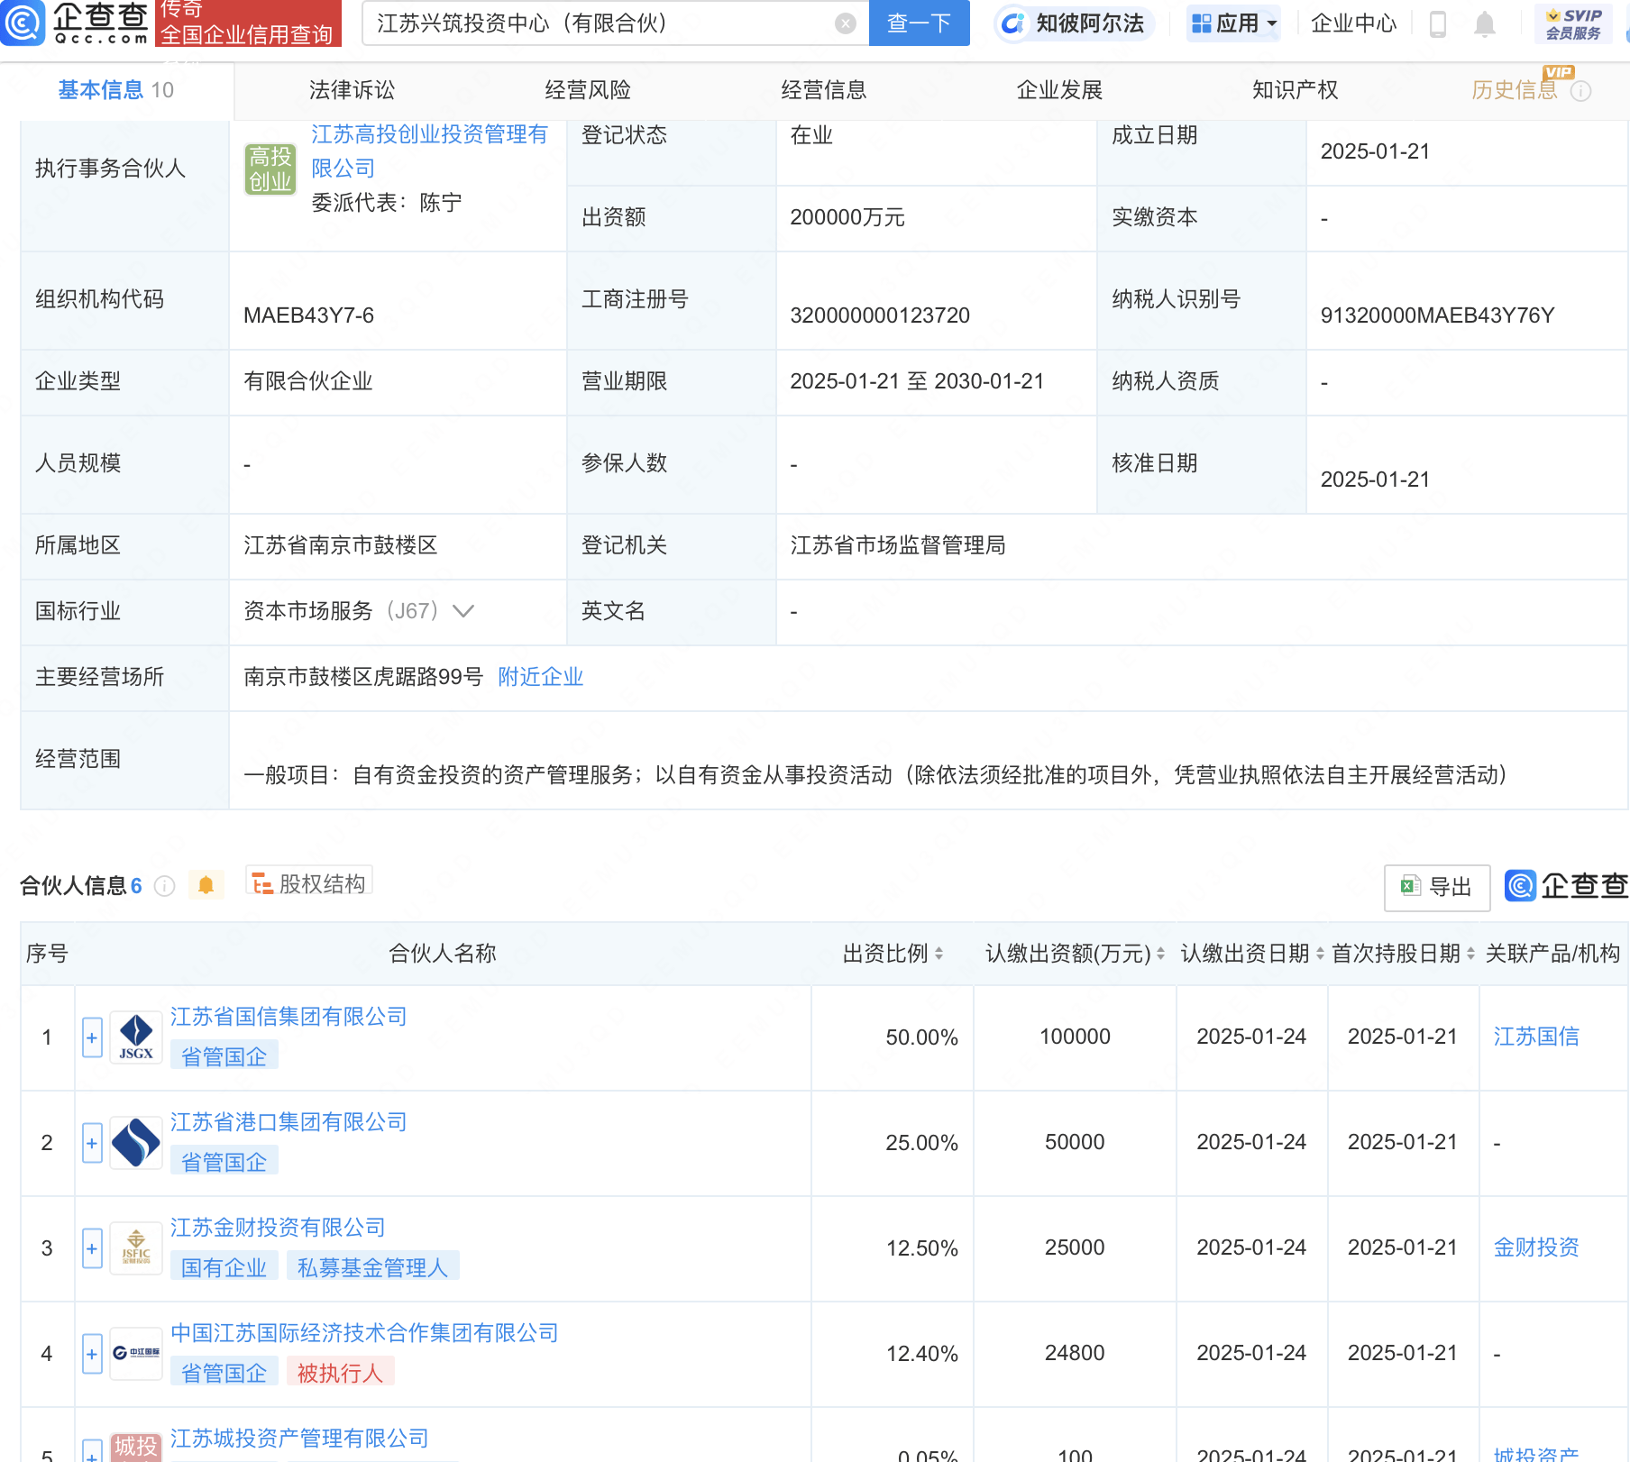The width and height of the screenshot is (1630, 1462).
Task: Click the info icon beside 历史信息
Action: (1580, 91)
